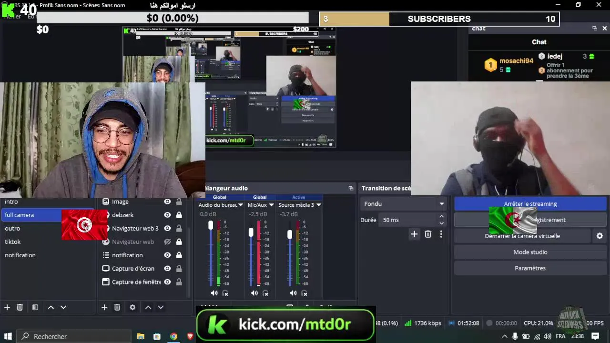Remove scene transition with trash icon
The height and width of the screenshot is (343, 610).
(428, 234)
